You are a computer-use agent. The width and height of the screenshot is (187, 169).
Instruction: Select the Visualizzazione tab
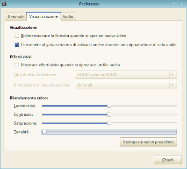click(x=43, y=16)
